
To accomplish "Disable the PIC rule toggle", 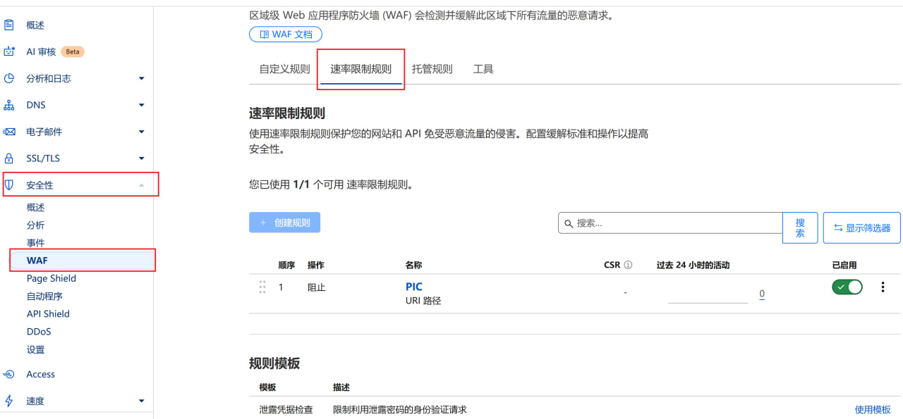I will click(x=847, y=287).
